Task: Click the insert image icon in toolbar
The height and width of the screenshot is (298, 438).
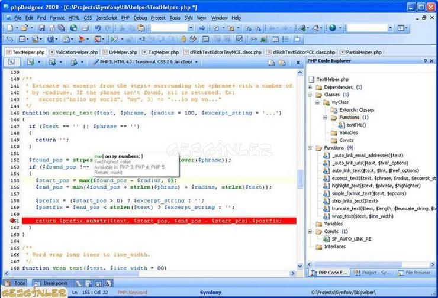Action: [x=264, y=39]
